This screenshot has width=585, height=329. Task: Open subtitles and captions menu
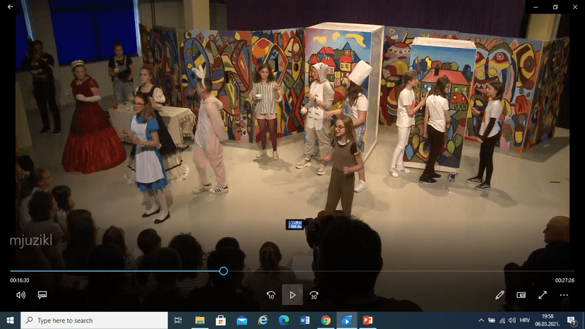(x=42, y=295)
